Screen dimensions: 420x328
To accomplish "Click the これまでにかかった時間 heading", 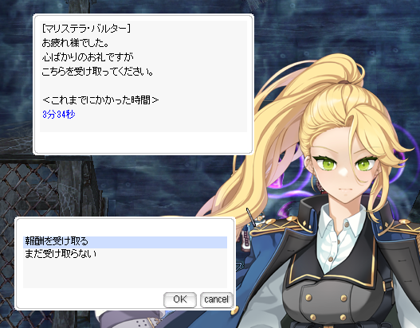I will pos(100,100).
